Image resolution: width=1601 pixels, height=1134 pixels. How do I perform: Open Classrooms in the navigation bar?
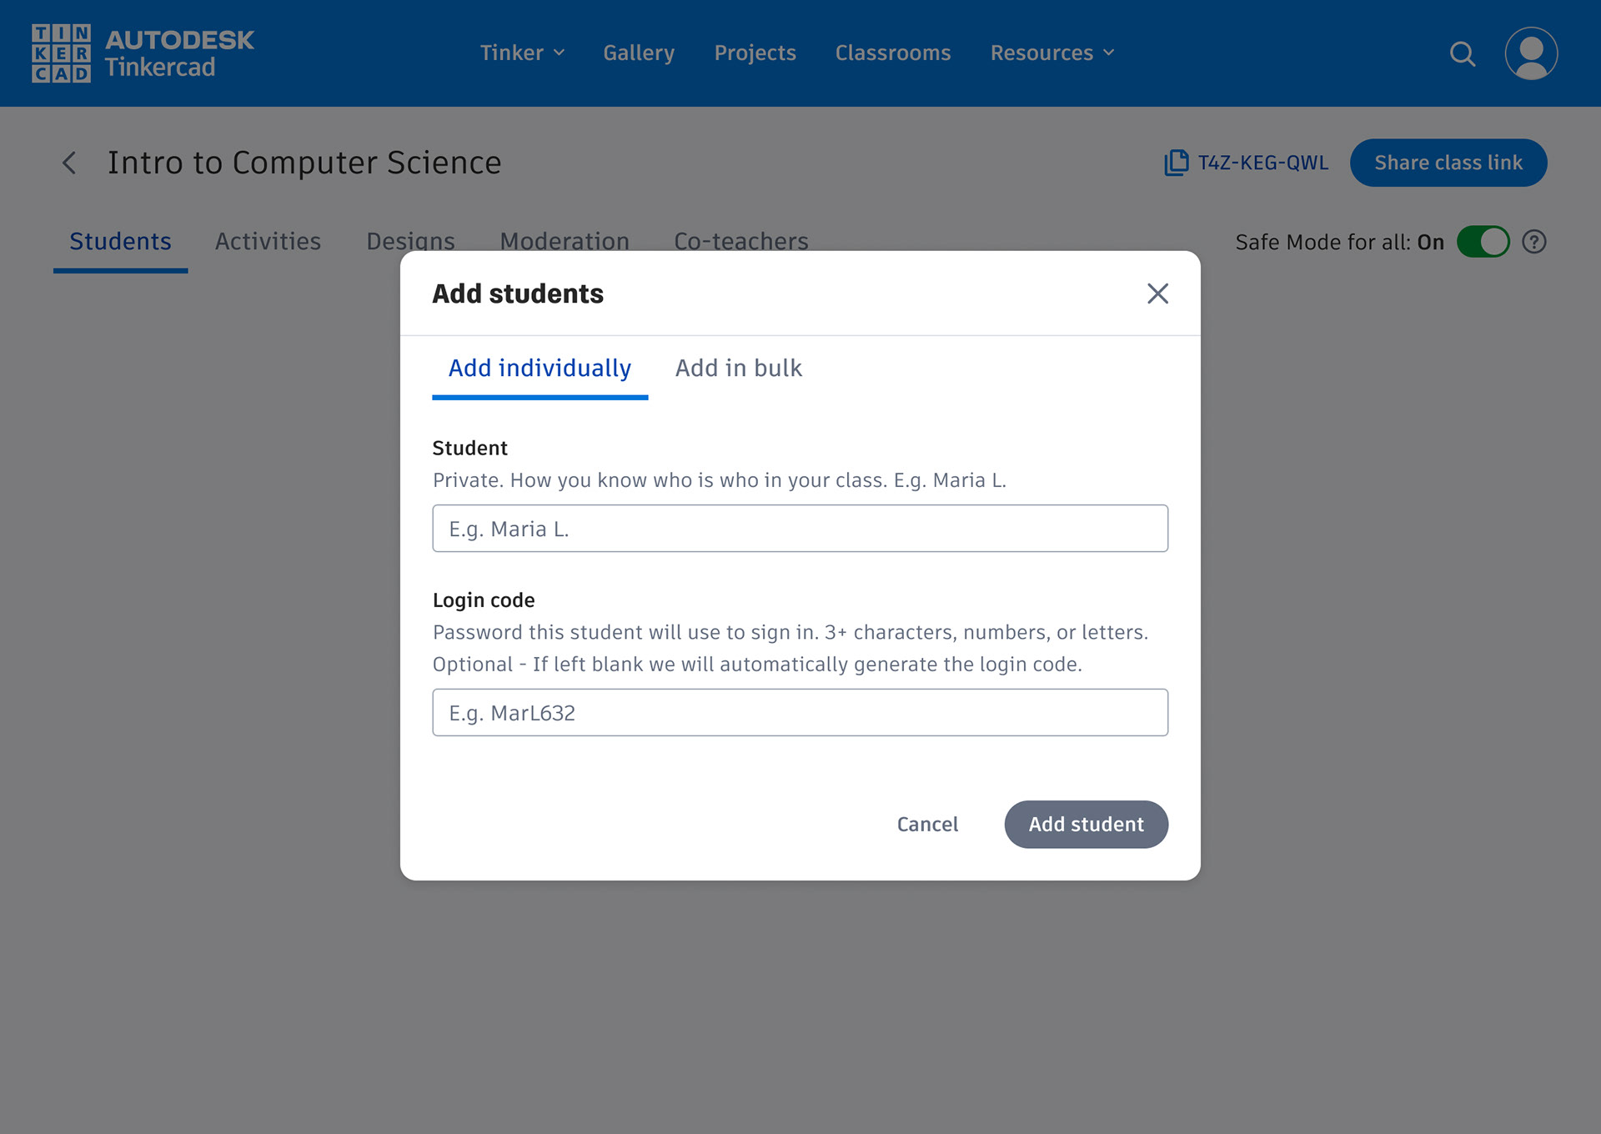pos(892,53)
